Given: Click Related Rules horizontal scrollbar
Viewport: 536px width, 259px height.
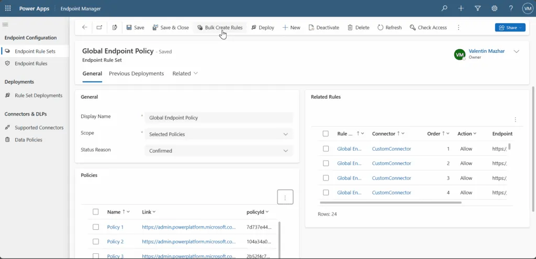Looking at the screenshot, I should (x=390, y=202).
